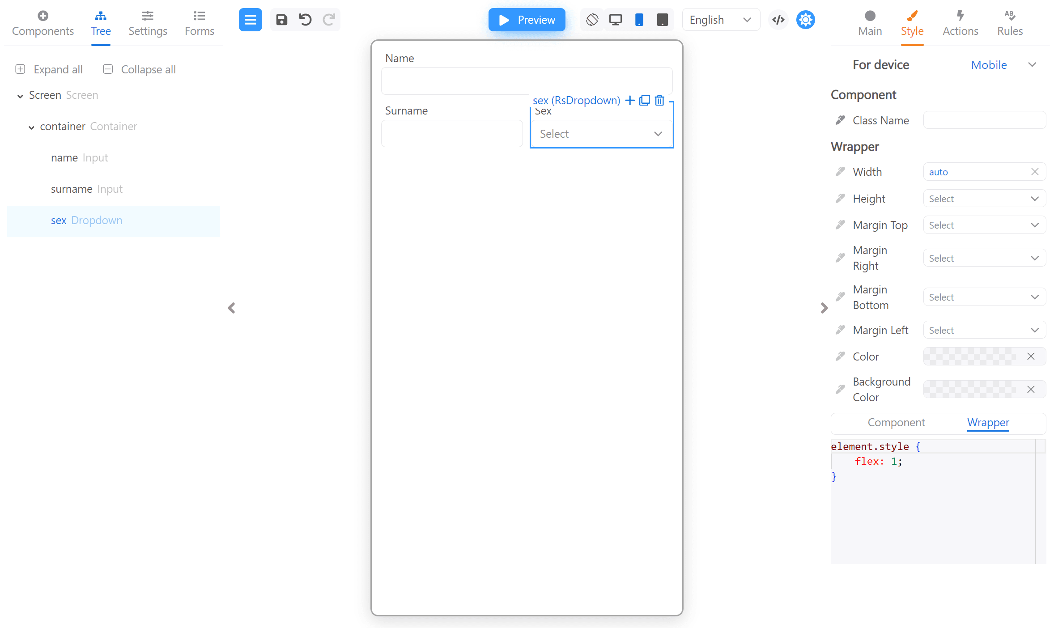Open the Wrapper styles tab

coord(988,423)
